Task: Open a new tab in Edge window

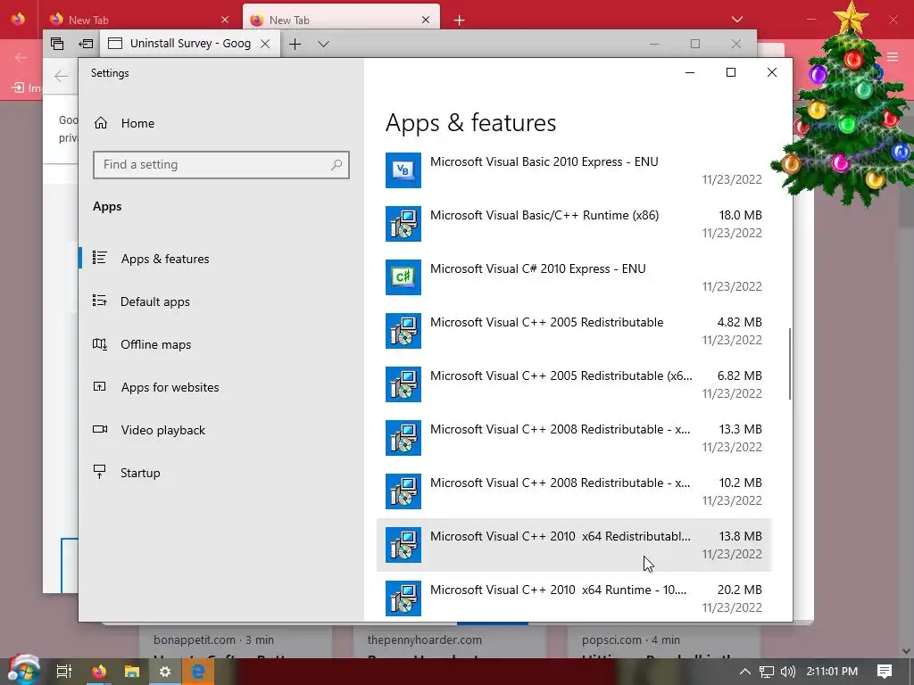Action: pos(295,44)
